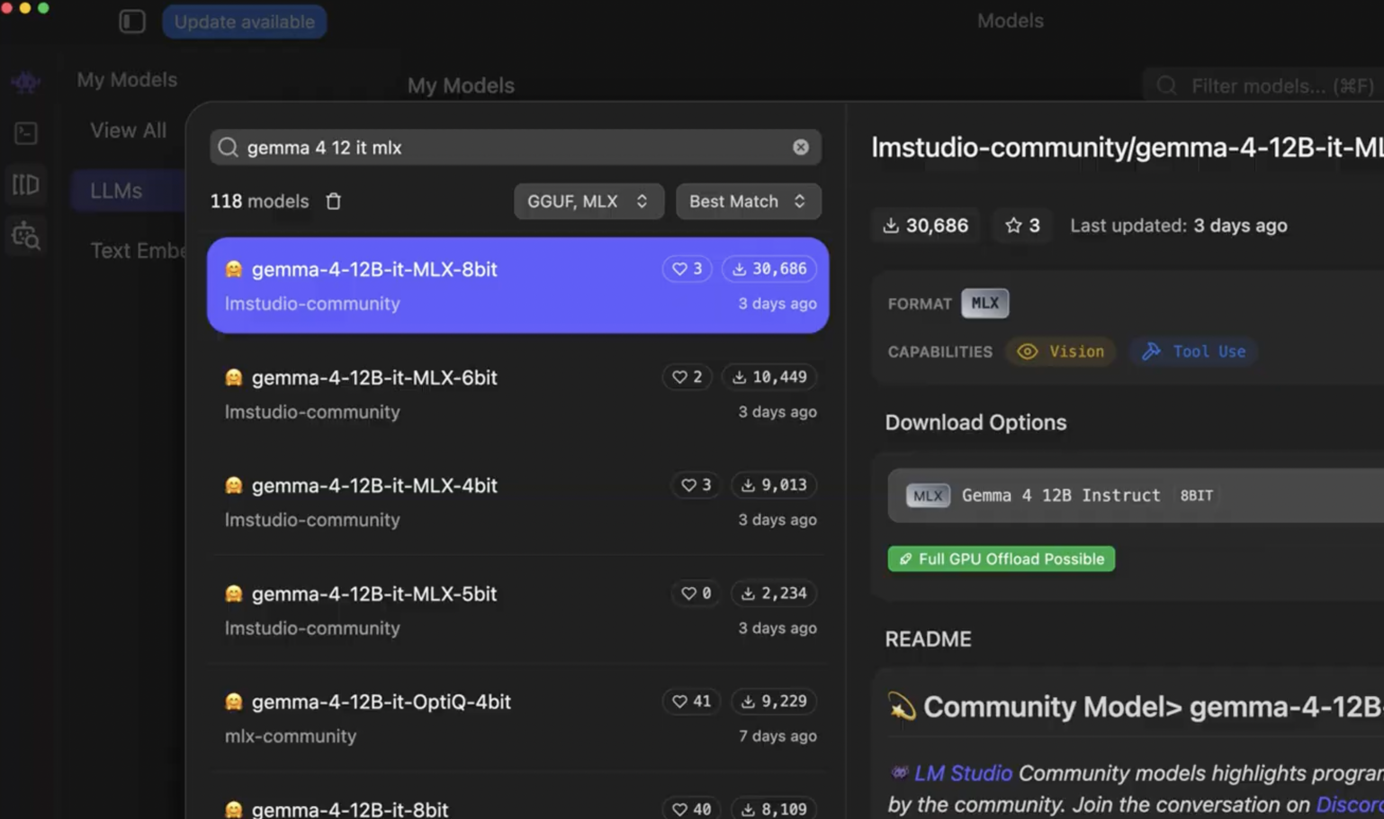Click the heart likes badge on MLX-5bit row
This screenshot has width=1384, height=819.
tap(696, 593)
